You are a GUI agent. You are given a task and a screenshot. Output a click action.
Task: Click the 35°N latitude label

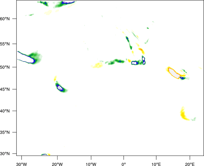[5, 132]
